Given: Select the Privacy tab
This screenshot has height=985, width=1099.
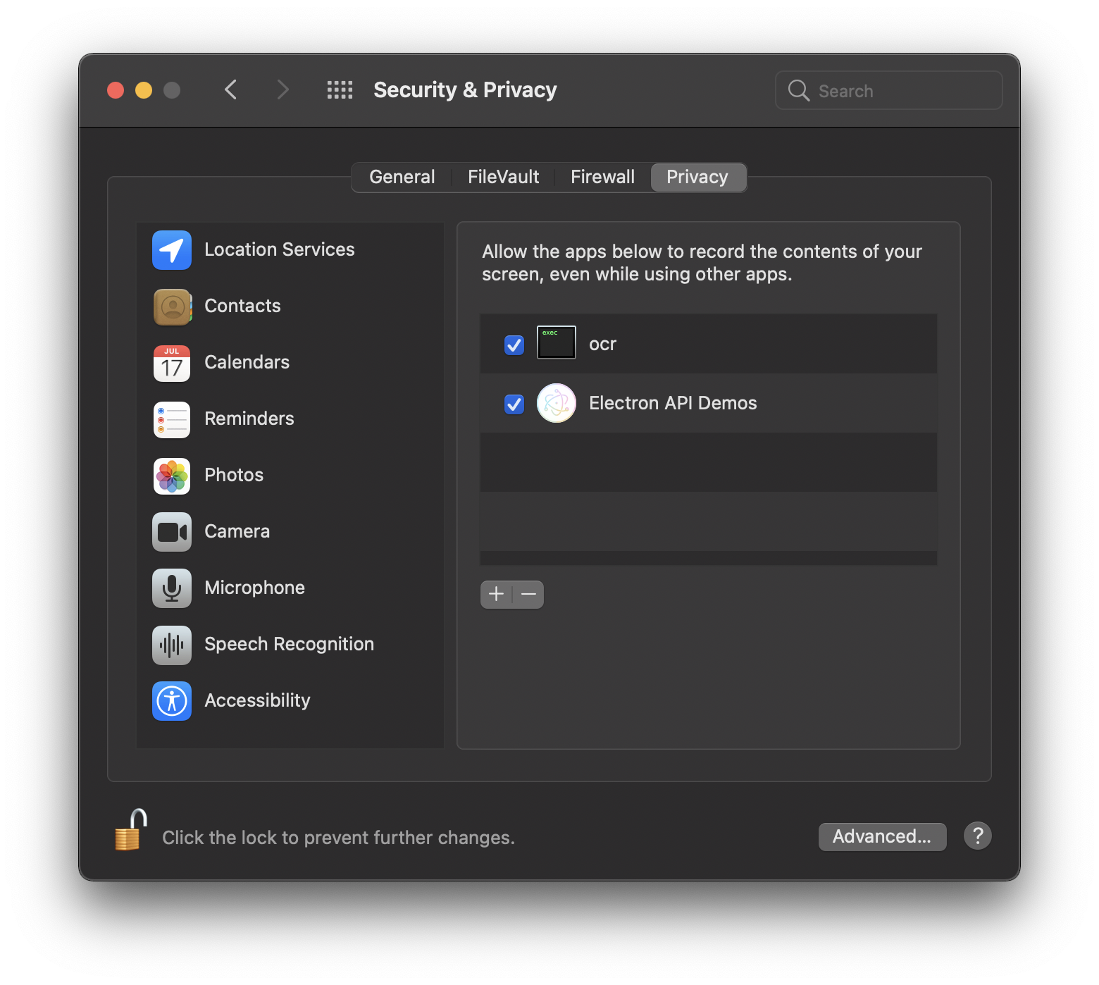Looking at the screenshot, I should (x=697, y=177).
